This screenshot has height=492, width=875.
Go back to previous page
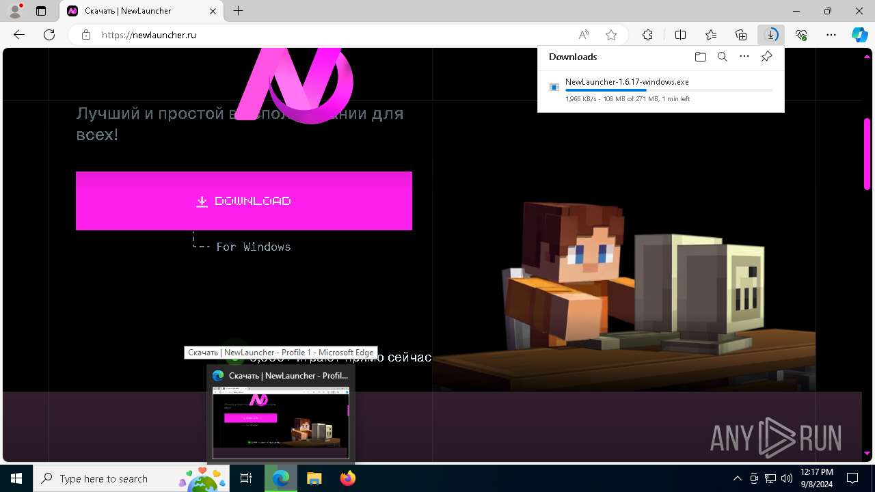tap(19, 35)
